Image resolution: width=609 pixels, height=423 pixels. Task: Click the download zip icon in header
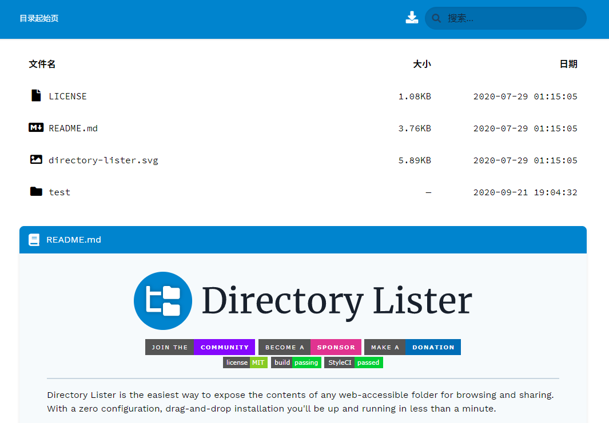click(x=412, y=18)
